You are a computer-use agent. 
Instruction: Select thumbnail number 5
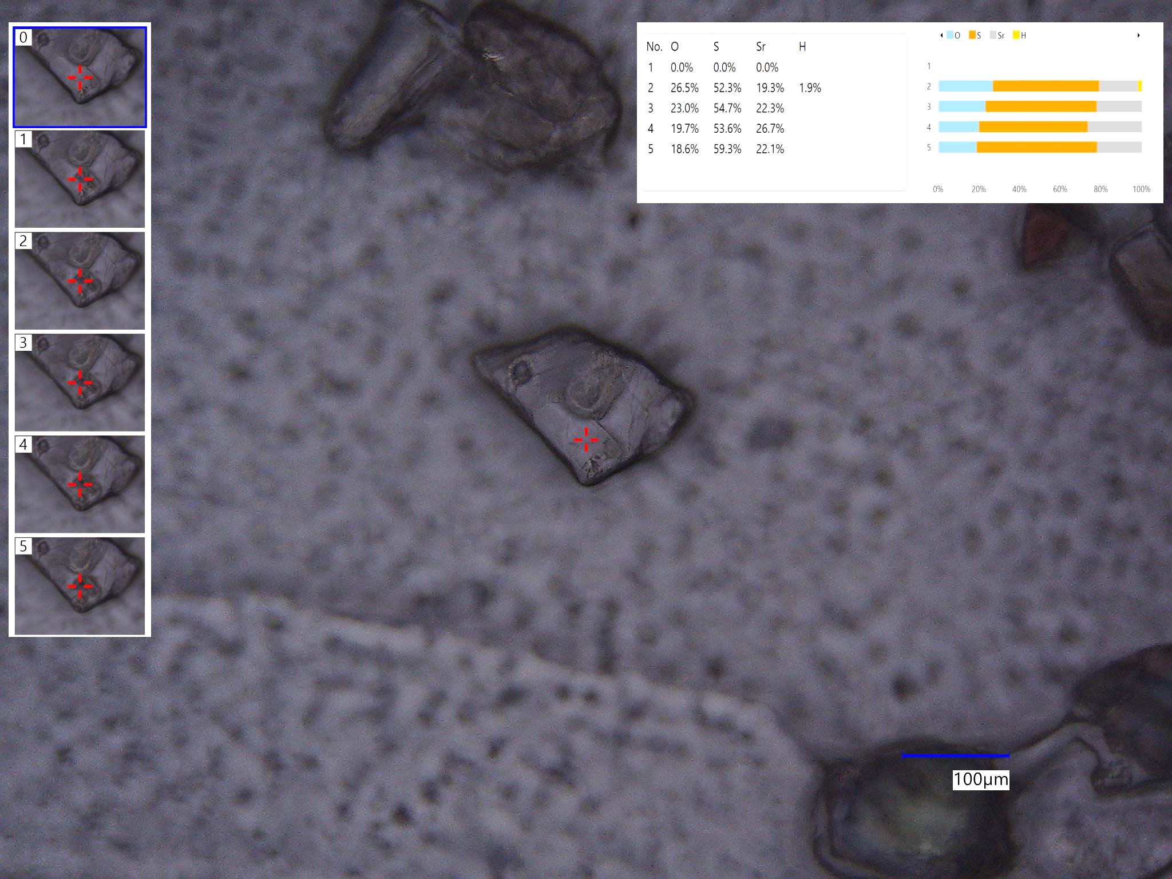[x=80, y=586]
